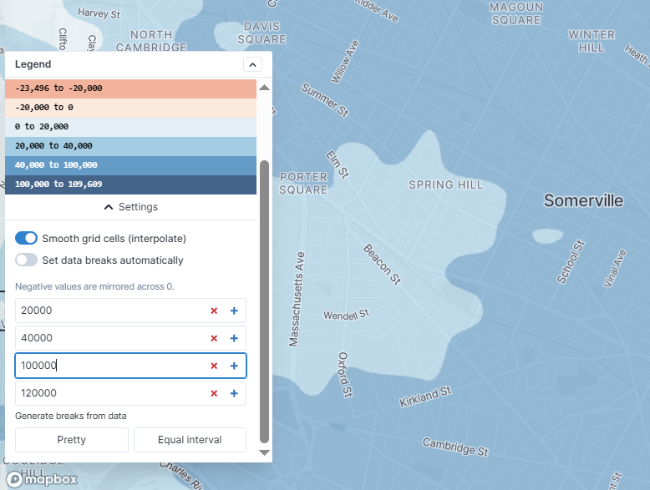Click the Vinal Ave street label
Viewport: 650px width, 490px height.
(x=614, y=269)
